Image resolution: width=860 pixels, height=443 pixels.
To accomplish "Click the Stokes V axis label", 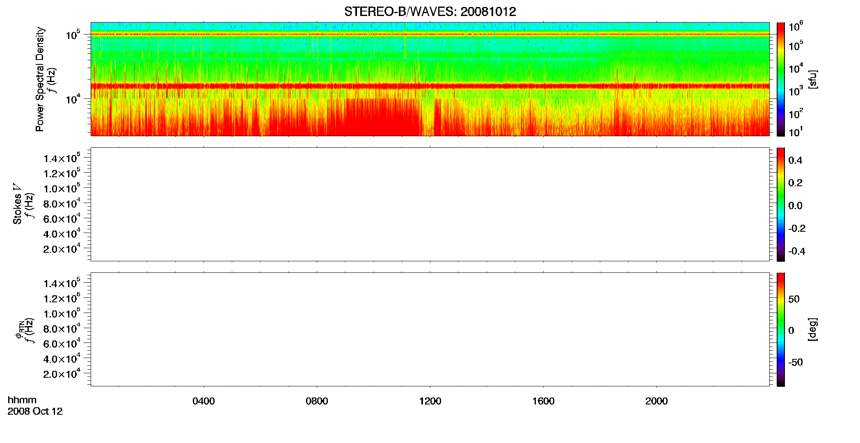I will pos(17,204).
